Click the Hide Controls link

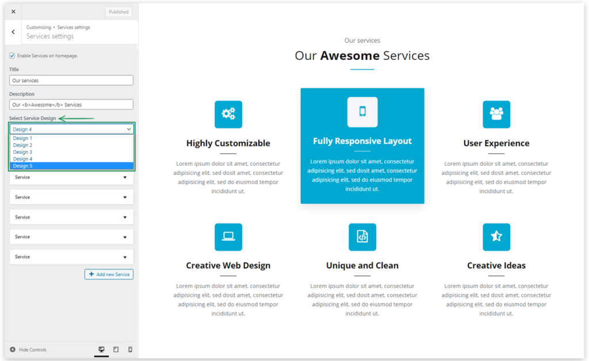pyautogui.click(x=28, y=349)
